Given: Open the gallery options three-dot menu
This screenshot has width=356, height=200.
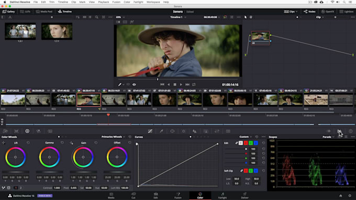Looking at the screenshot, I should coord(110,17).
